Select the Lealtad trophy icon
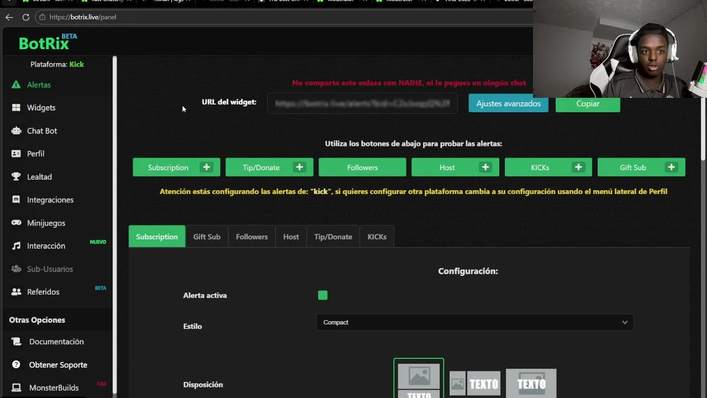This screenshot has height=398, width=707. coord(16,177)
